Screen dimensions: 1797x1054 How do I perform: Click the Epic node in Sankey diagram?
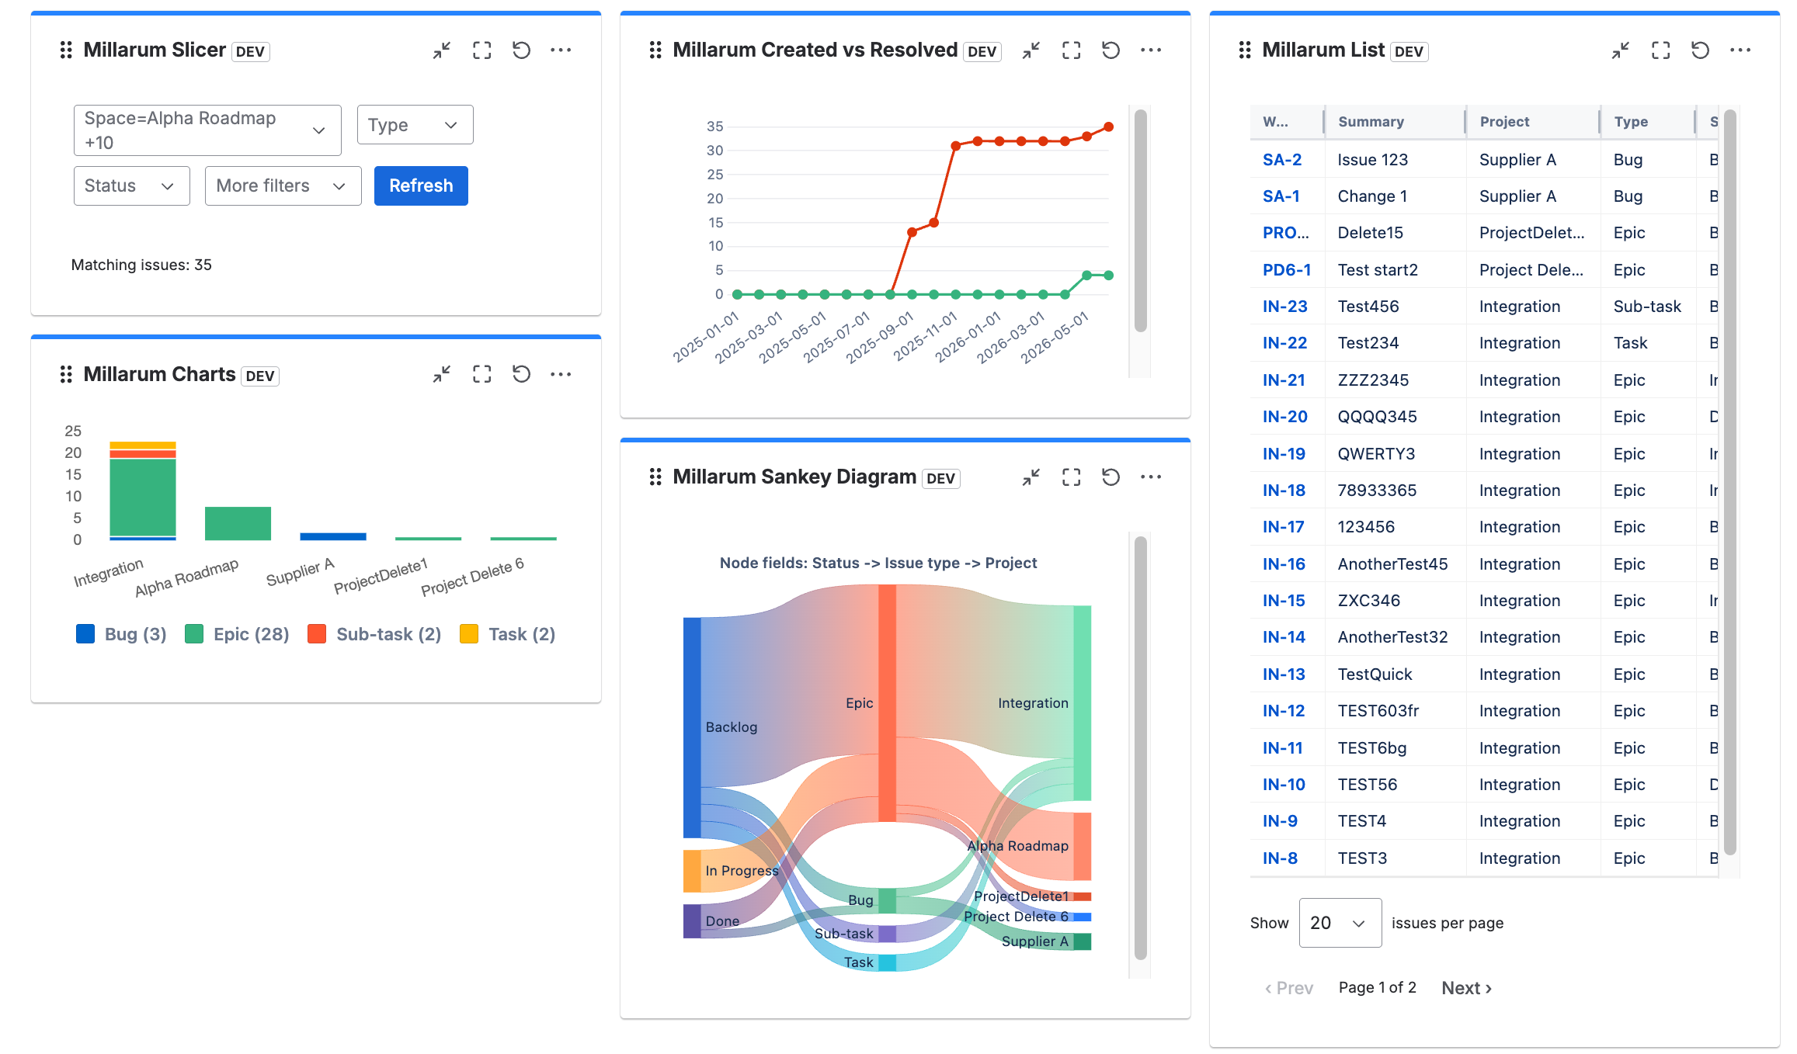pos(886,702)
